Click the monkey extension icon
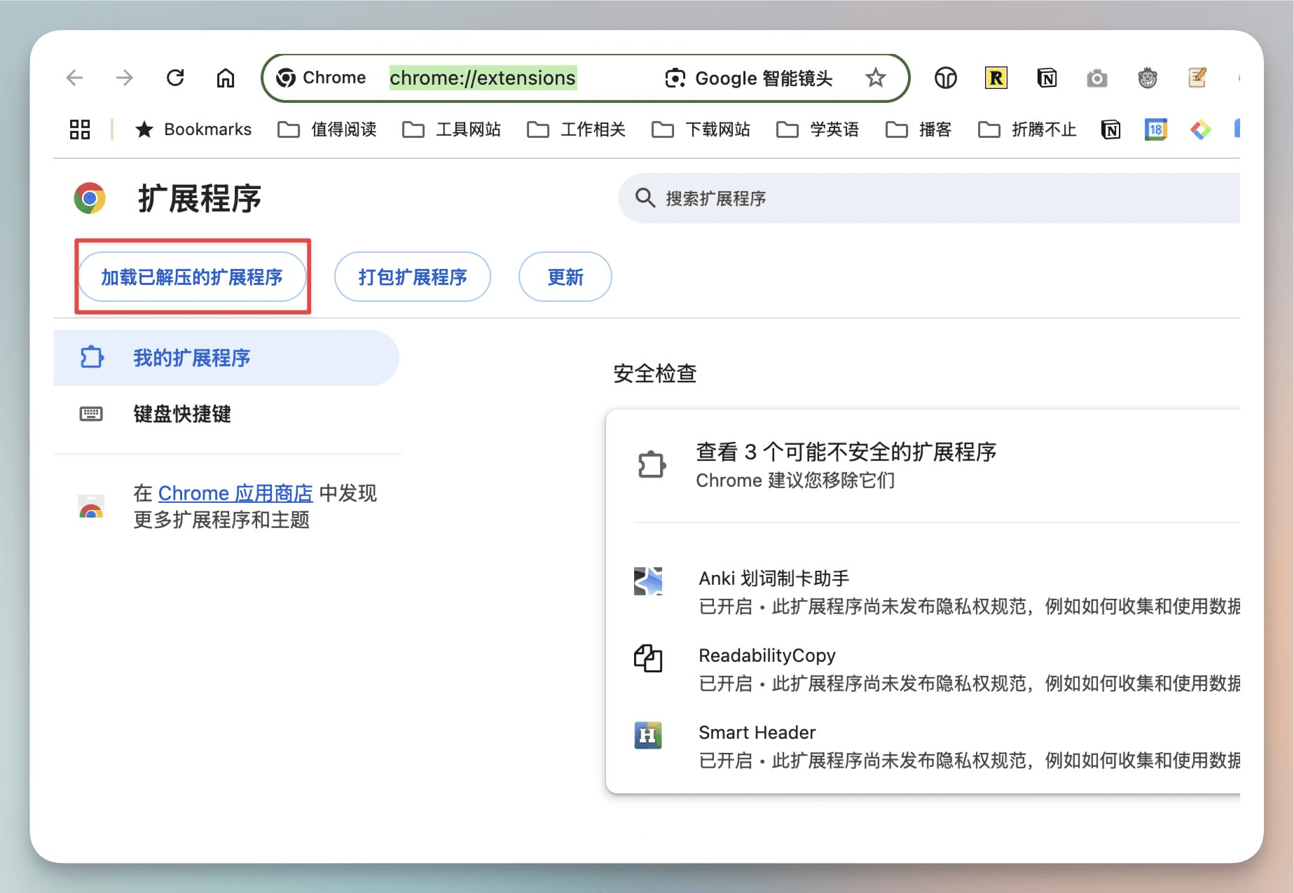The image size is (1294, 893). point(1148,78)
